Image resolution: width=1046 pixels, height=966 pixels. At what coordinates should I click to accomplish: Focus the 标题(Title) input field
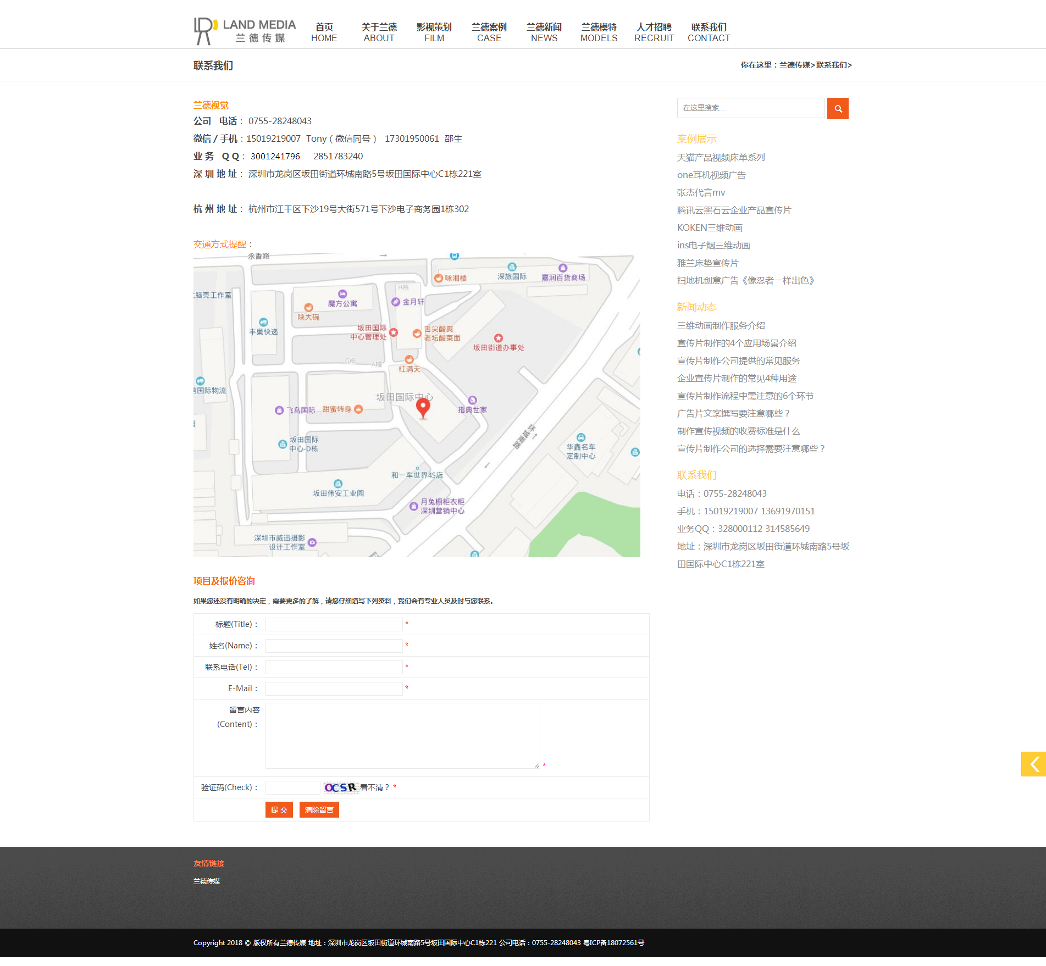[x=334, y=624]
